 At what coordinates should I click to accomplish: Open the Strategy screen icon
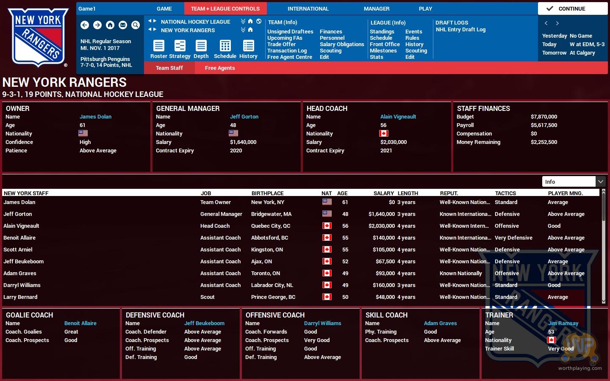(180, 46)
